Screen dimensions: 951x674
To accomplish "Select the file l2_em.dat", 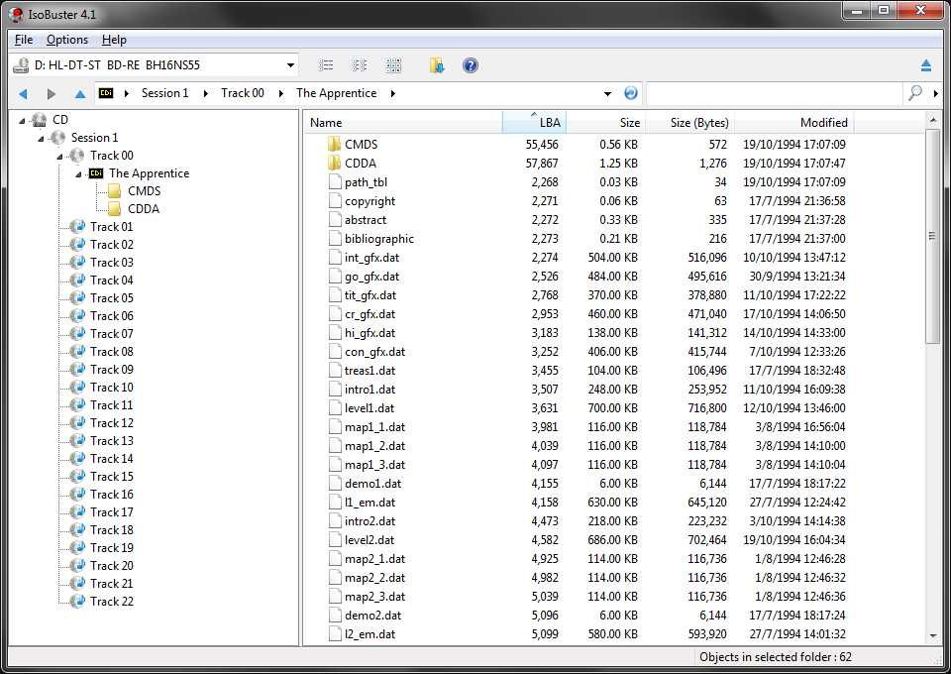I will (370, 634).
